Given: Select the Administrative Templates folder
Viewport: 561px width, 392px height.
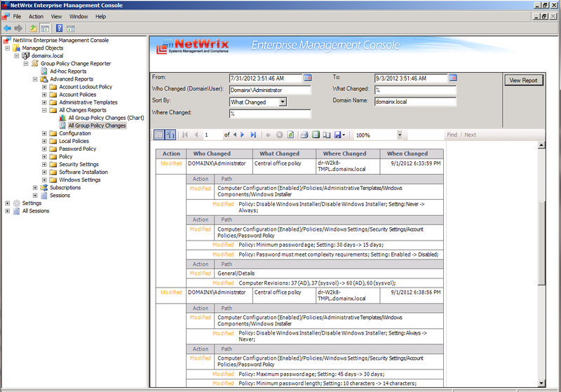Looking at the screenshot, I should [88, 102].
